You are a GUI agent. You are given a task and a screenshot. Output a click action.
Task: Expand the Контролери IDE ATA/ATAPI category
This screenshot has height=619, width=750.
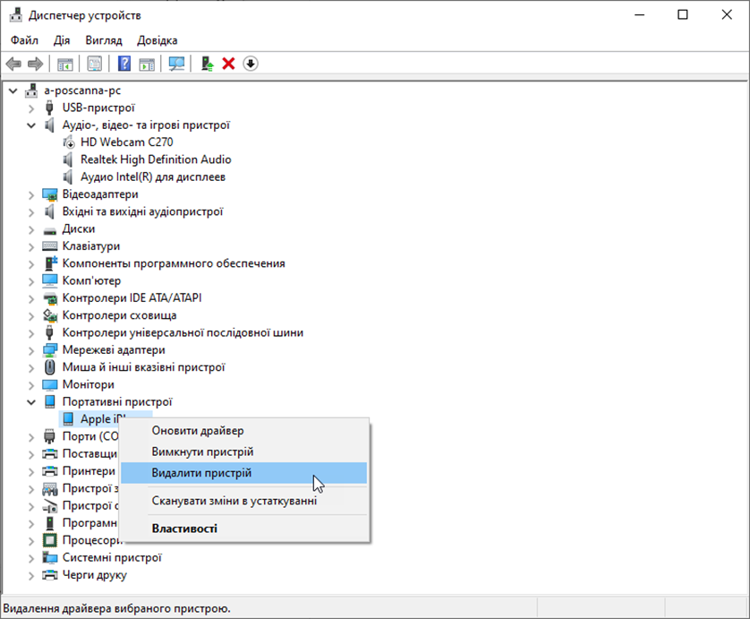(31, 298)
